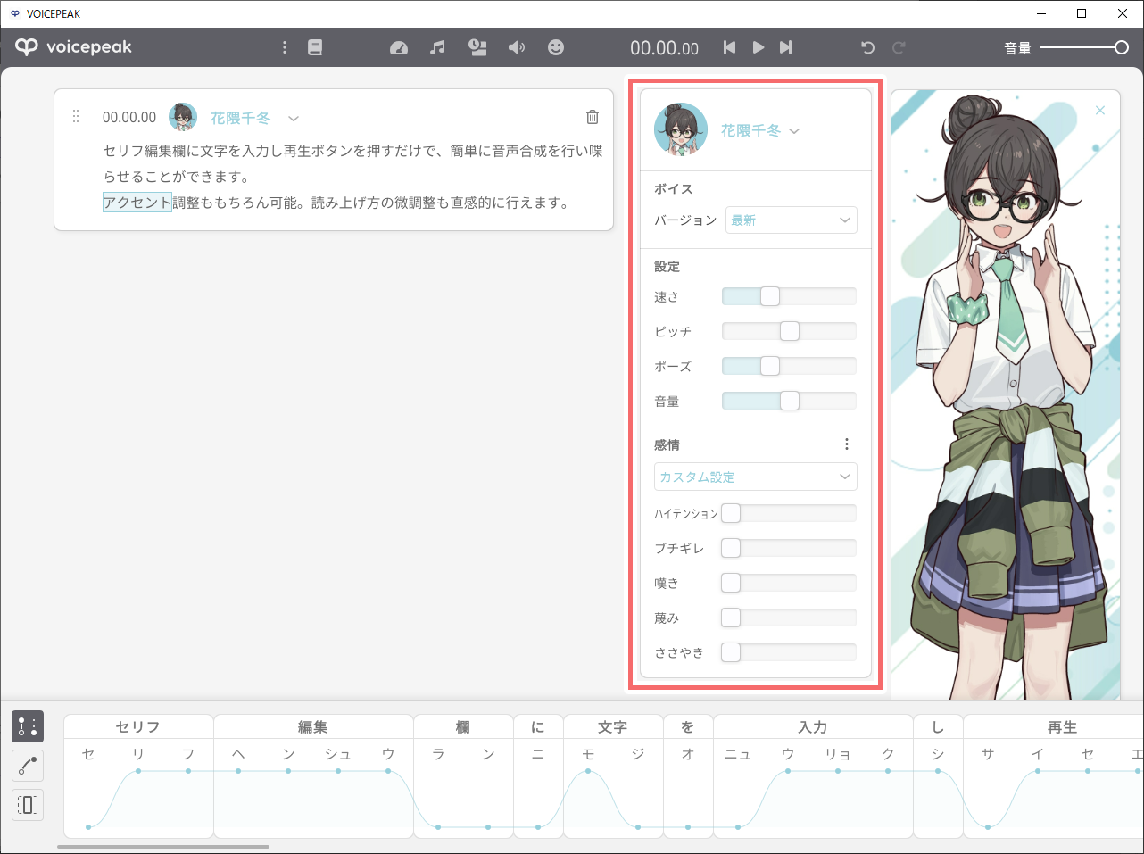Adjust the ピッチ pitch slider
Screen dimensions: 1144x854
[789, 331]
